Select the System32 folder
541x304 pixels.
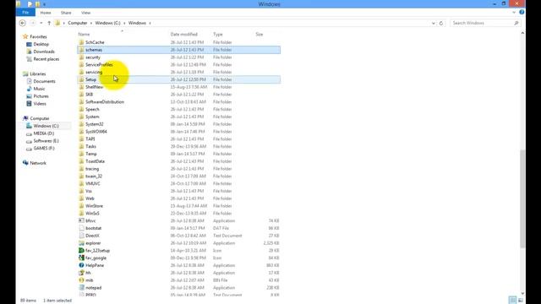pyautogui.click(x=94, y=124)
